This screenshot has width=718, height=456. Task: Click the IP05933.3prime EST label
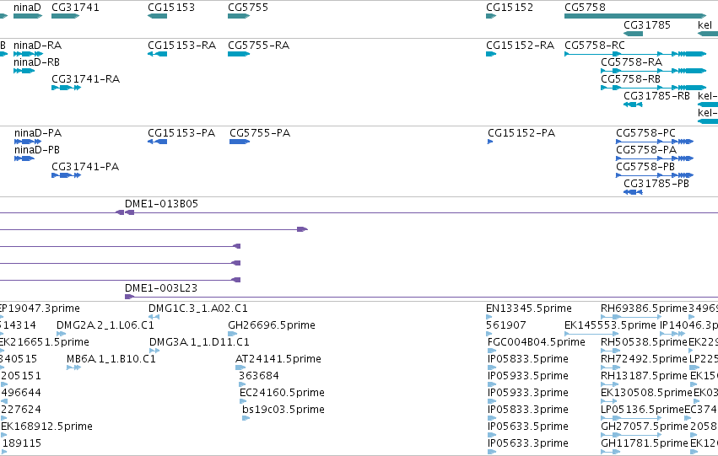point(528,393)
